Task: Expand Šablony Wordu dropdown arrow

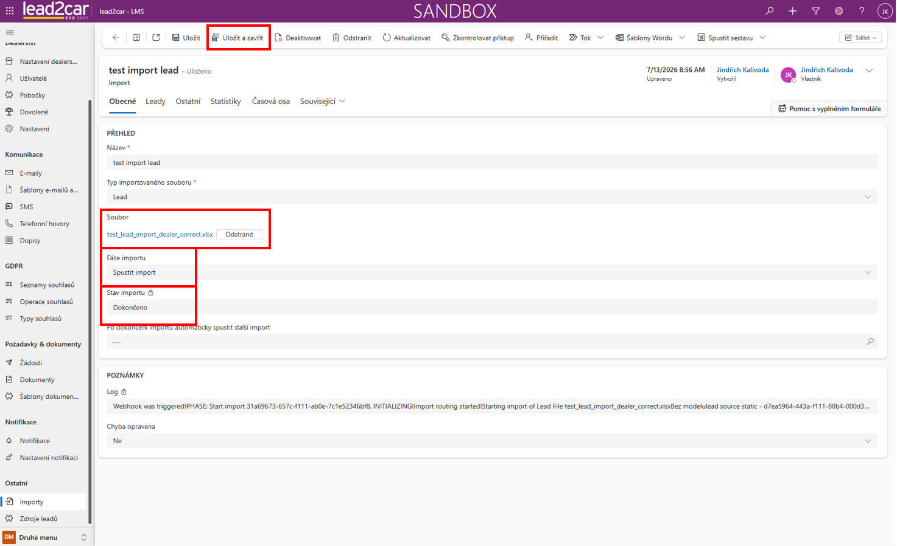Action: tap(682, 38)
